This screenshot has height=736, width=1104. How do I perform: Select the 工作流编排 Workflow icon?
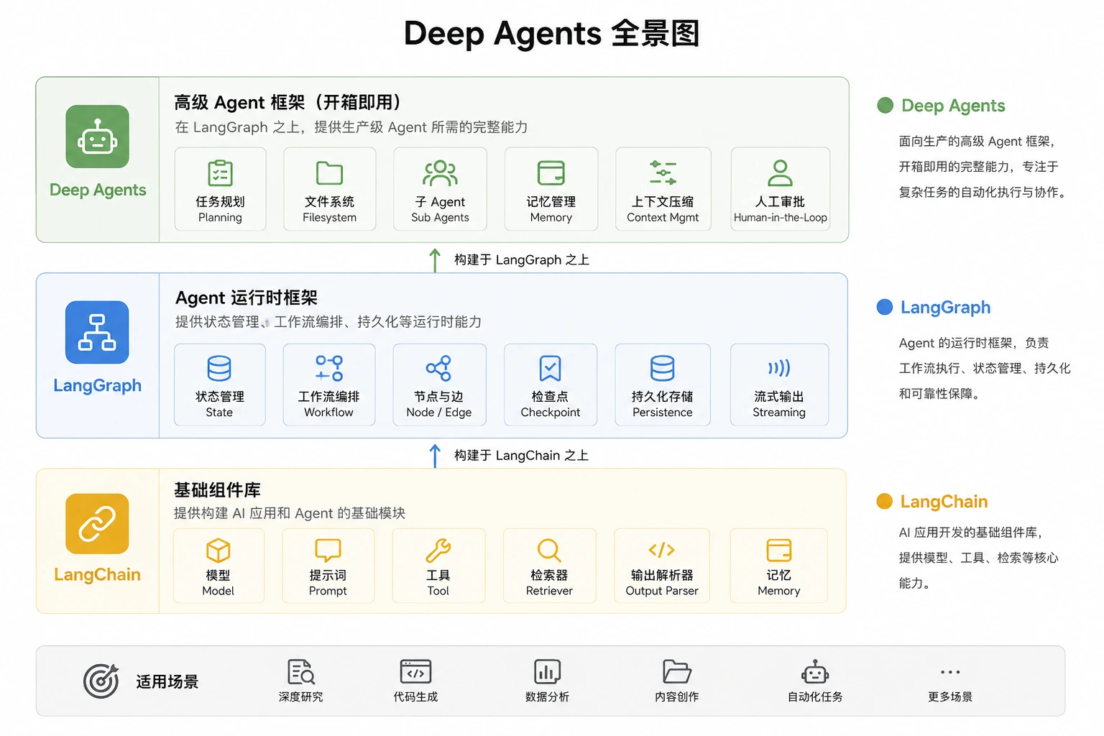329,368
